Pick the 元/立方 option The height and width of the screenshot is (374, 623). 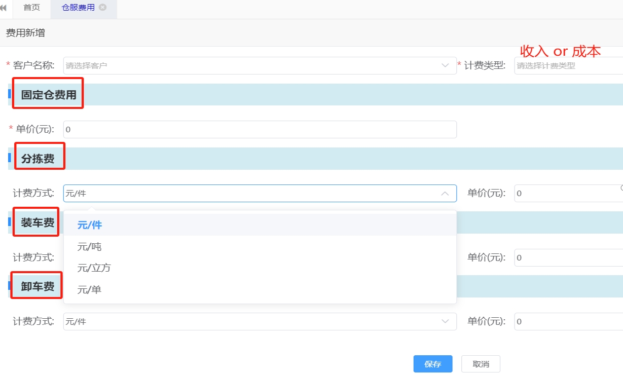click(94, 268)
